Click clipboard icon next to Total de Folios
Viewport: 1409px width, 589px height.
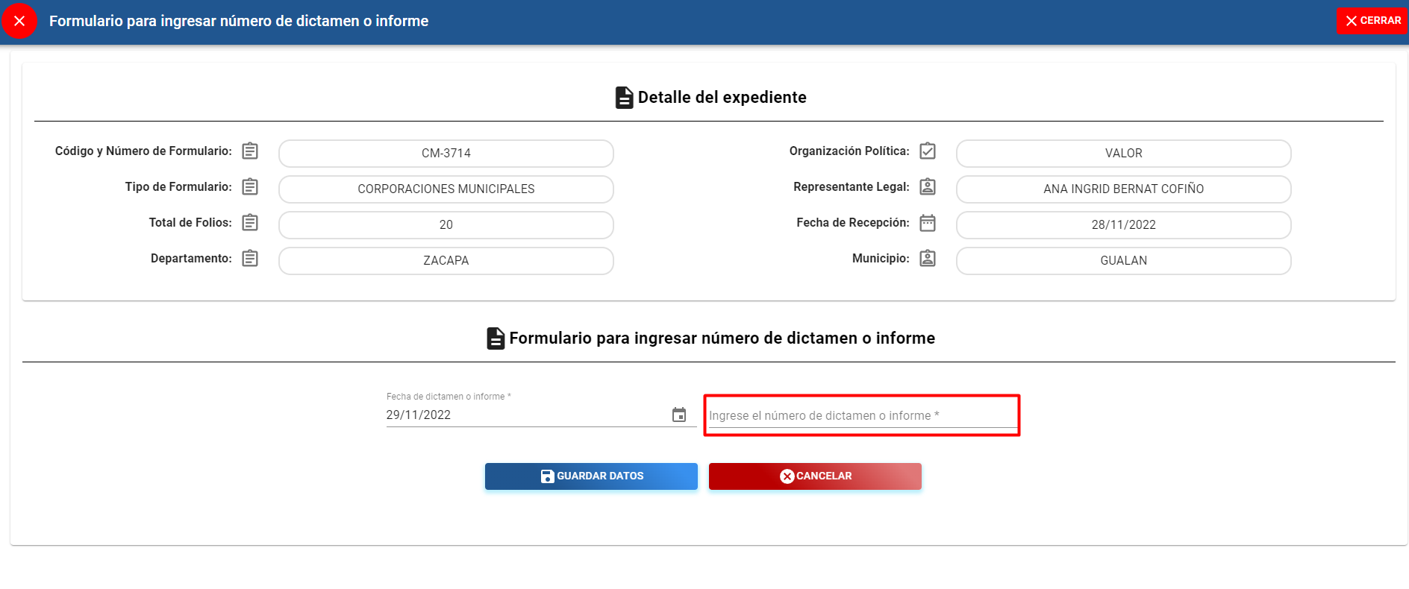point(250,223)
